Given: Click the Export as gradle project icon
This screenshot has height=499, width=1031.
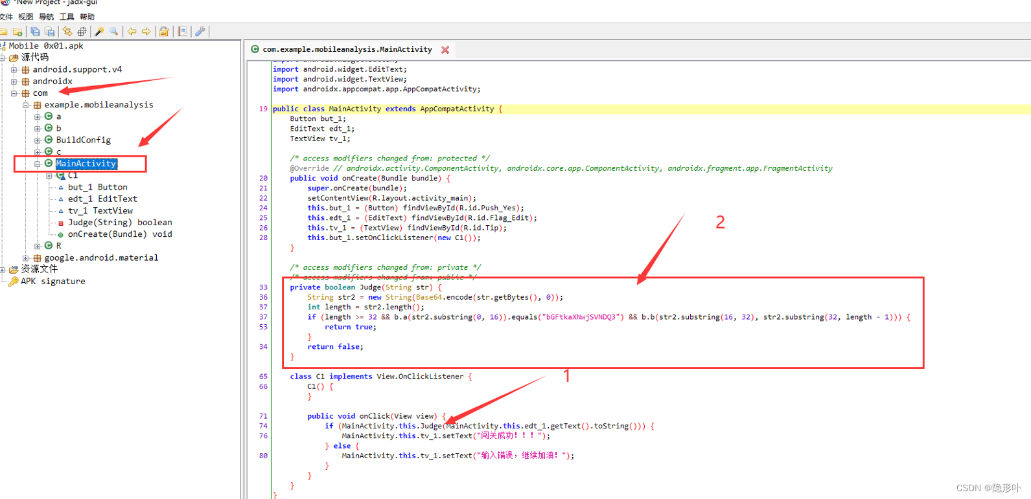Looking at the screenshot, I should pos(49,32).
